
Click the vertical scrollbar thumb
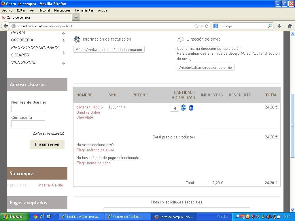coord(292,125)
